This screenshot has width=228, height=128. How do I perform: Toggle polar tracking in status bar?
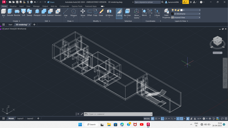[x=166, y=119]
